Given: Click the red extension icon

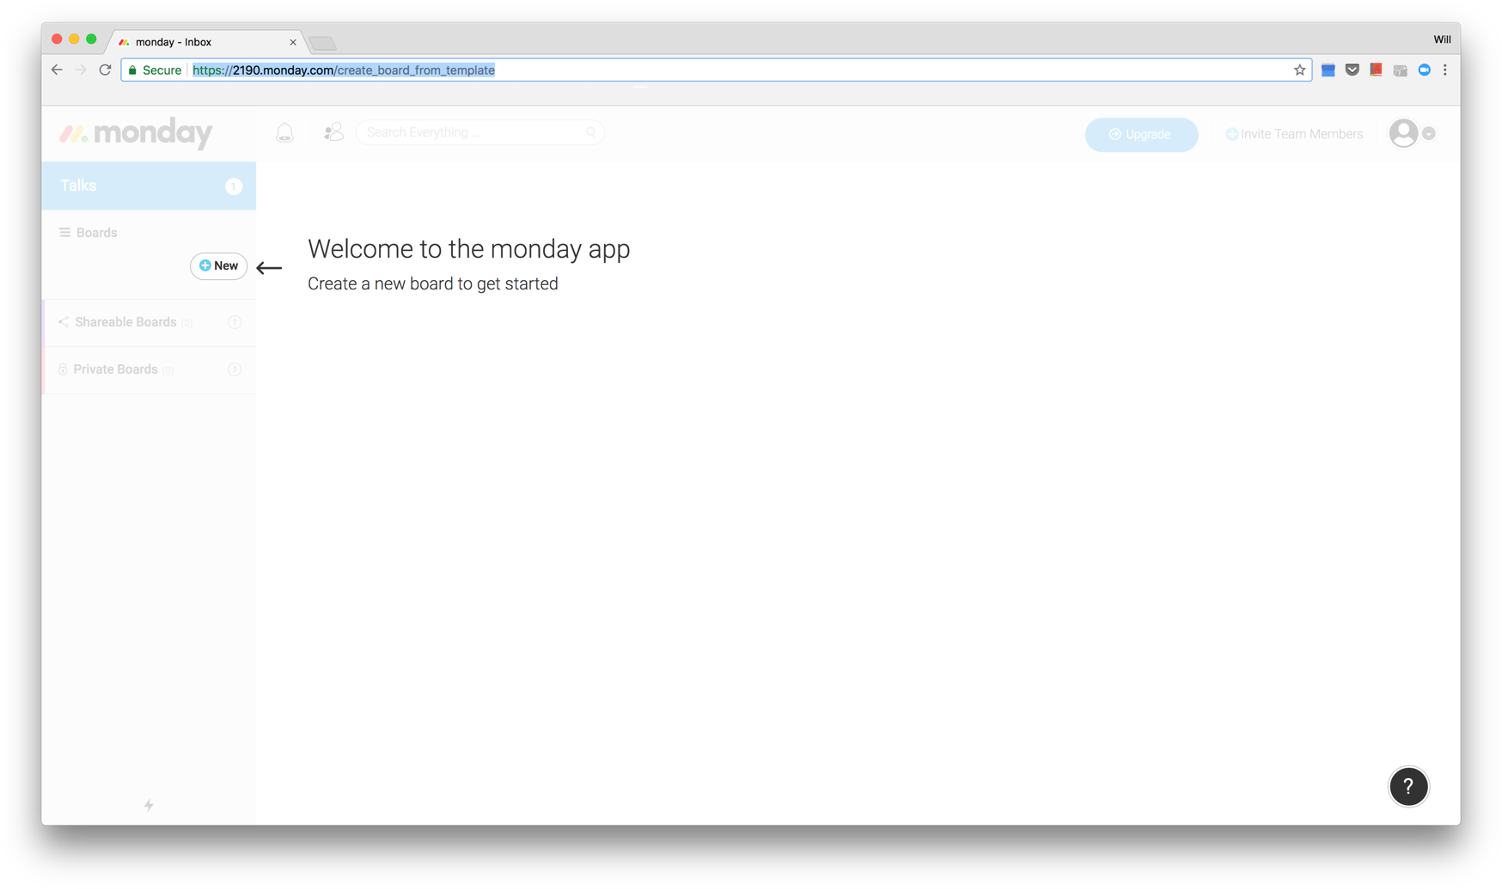Looking at the screenshot, I should 1376,70.
